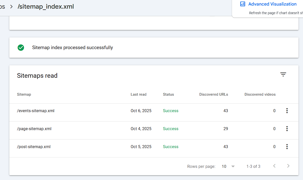The image size is (303, 180).
Task: Click the green success checkmark icon
Action: point(21,48)
